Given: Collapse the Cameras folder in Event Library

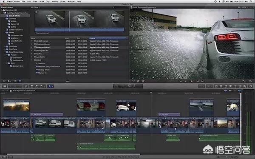Looking at the screenshot, I should tap(5, 19).
